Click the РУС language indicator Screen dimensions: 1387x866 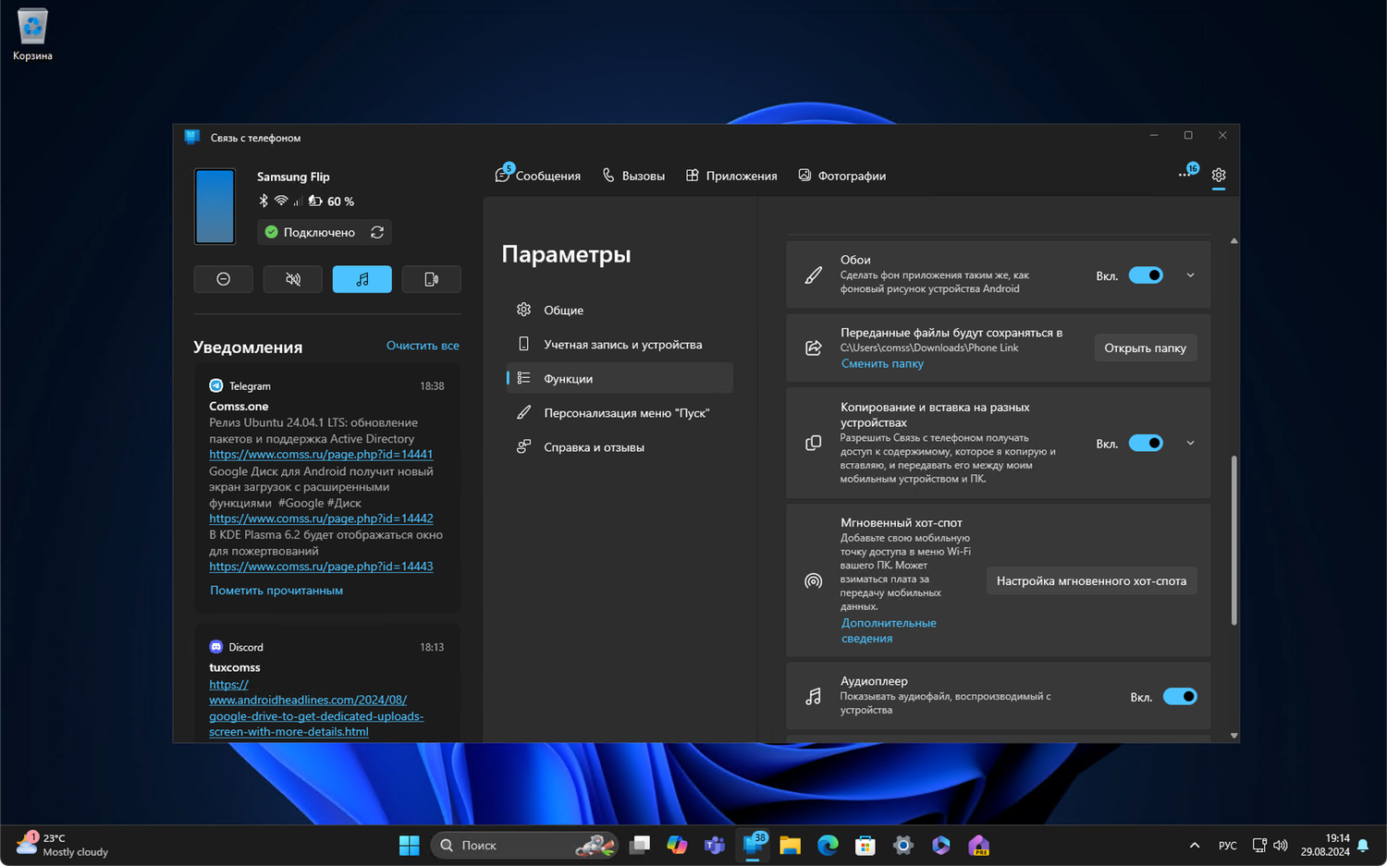[x=1227, y=845]
